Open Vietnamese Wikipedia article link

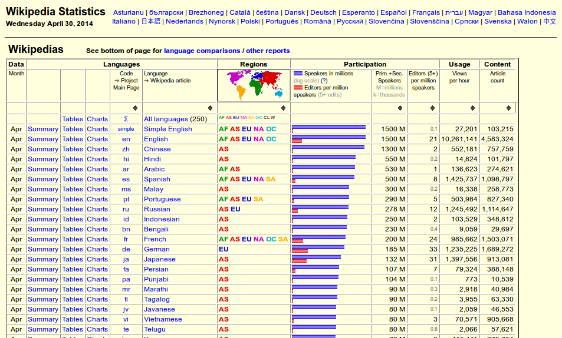pyautogui.click(x=163, y=319)
